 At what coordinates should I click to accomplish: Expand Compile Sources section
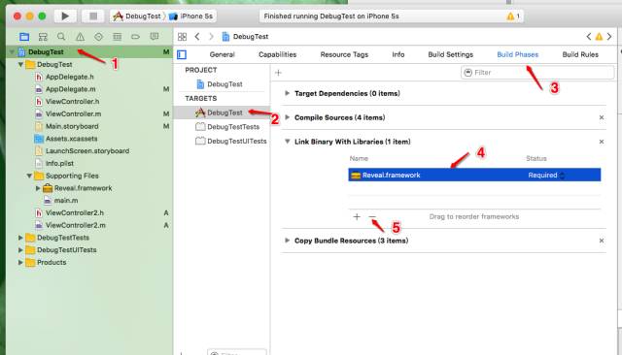[288, 117]
